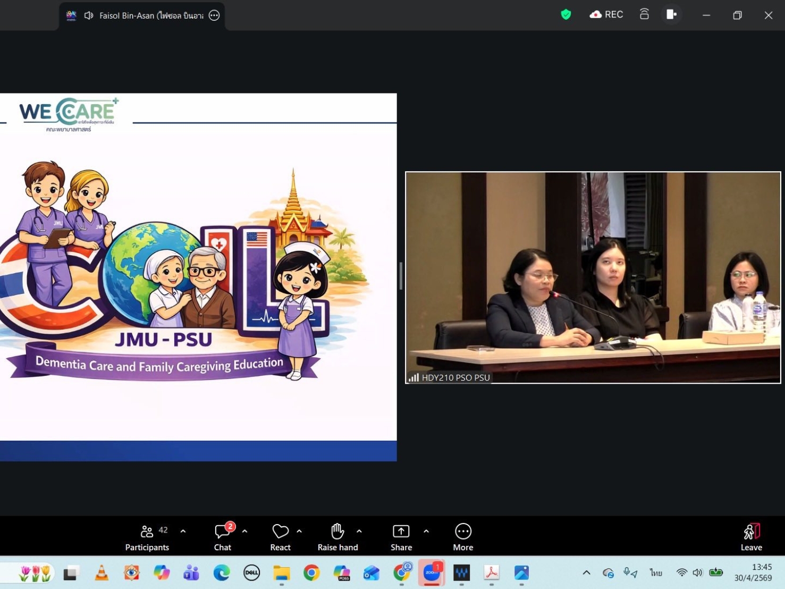
Task: Open Microsoft Copilot from the taskbar
Action: click(x=162, y=573)
